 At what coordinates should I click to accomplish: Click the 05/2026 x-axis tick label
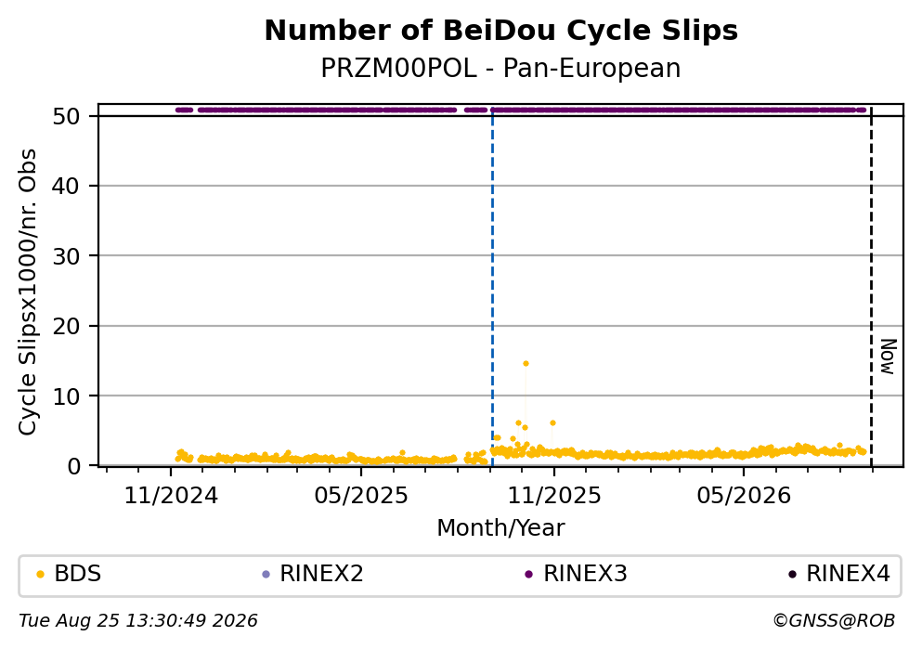click(744, 496)
